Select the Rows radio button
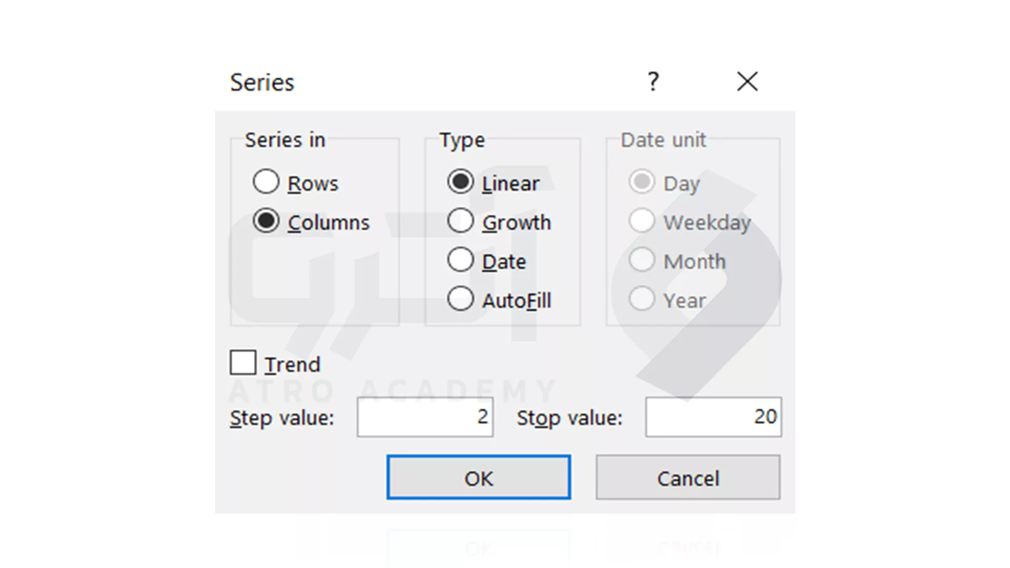The width and height of the screenshot is (1010, 568). [266, 182]
